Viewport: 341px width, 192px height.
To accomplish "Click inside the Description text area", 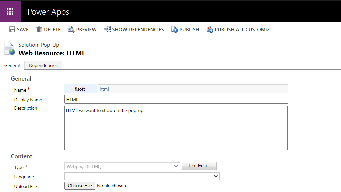I will [x=176, y=128].
